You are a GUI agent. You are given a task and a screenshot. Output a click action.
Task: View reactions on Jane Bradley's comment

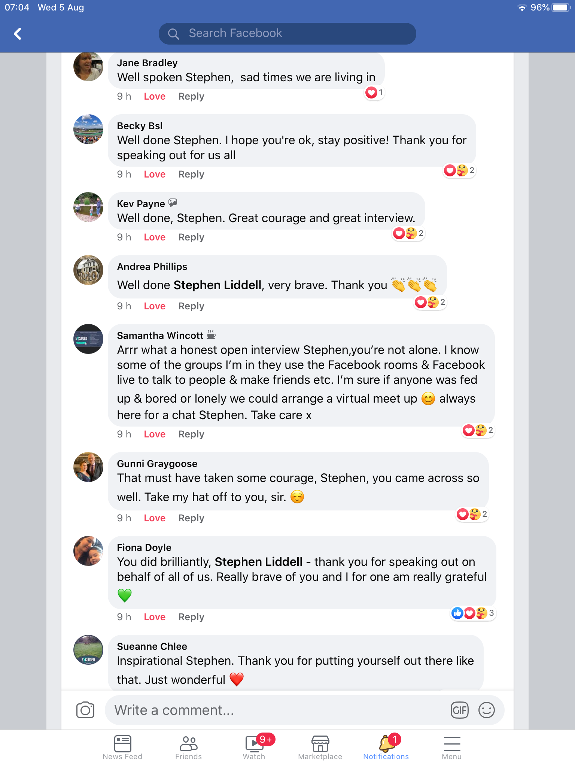coord(374,93)
